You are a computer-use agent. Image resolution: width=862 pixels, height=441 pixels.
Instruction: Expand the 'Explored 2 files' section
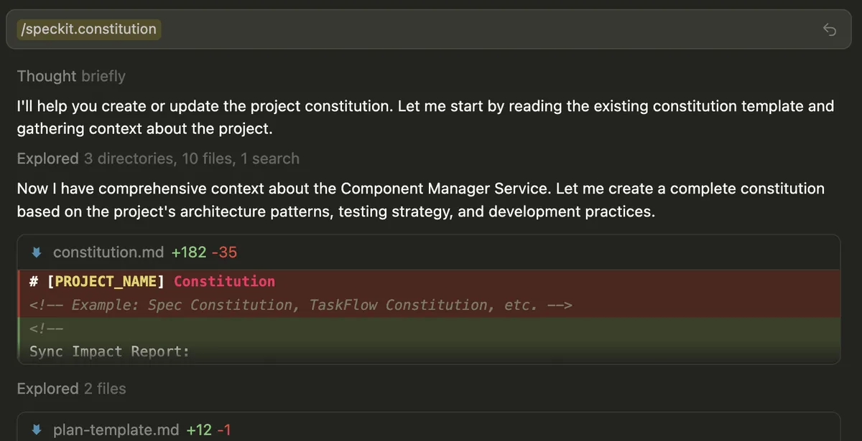[x=71, y=389]
